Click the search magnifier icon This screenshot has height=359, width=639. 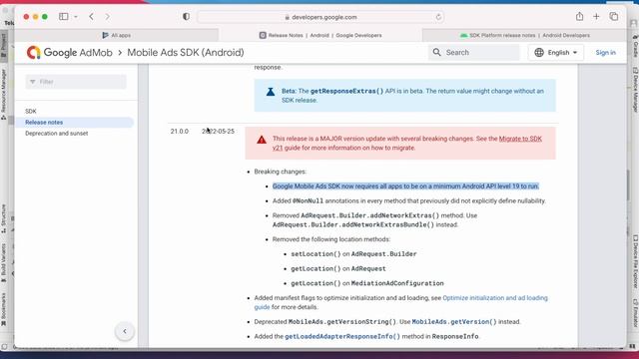(x=437, y=53)
